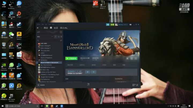Open the Steam Store (商店) tab

(46, 28)
